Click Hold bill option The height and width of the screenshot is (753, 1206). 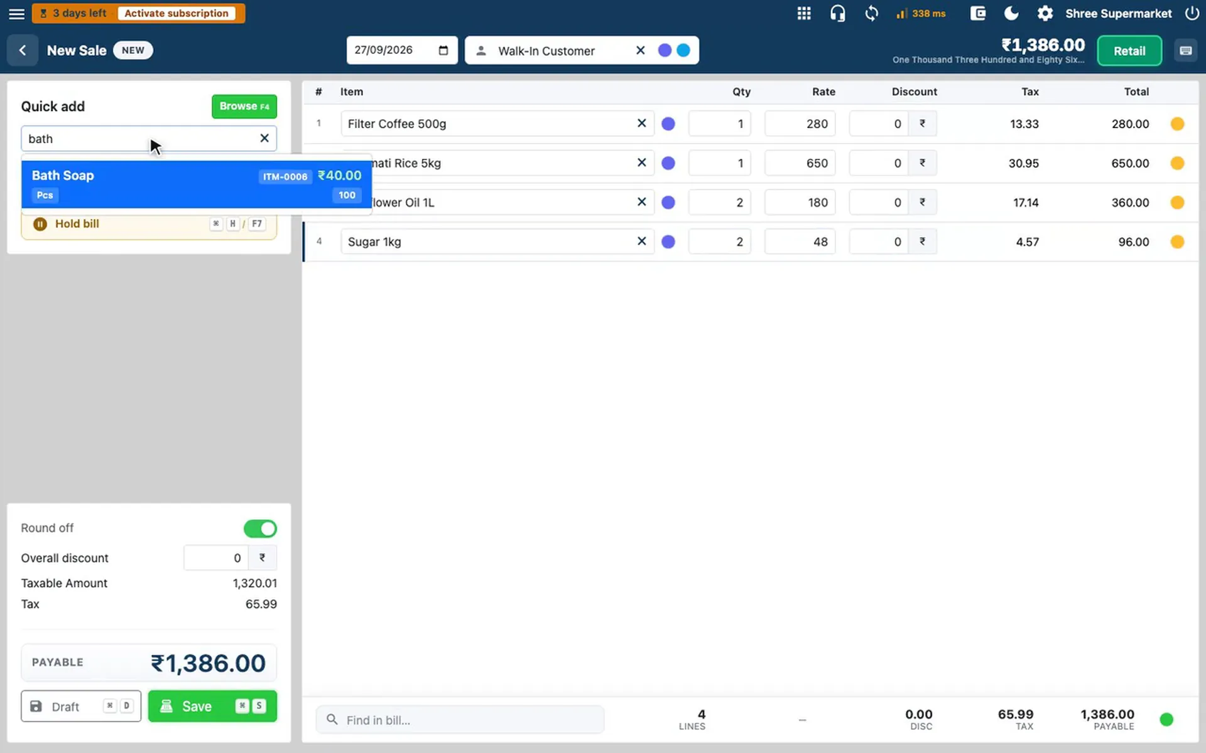pos(149,224)
